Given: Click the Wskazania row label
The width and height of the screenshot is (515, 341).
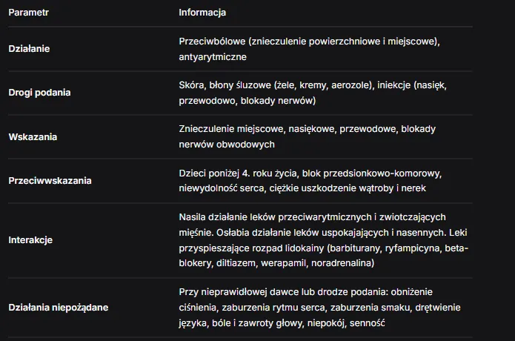Looking at the screenshot, I should pos(33,136).
